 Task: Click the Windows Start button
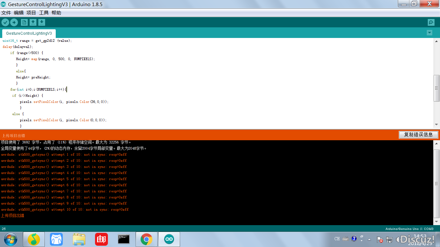tap(11, 239)
